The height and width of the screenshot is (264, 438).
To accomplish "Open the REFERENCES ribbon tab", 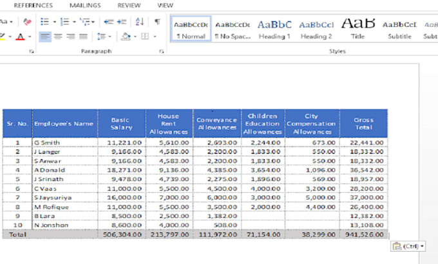I will 33,5.
